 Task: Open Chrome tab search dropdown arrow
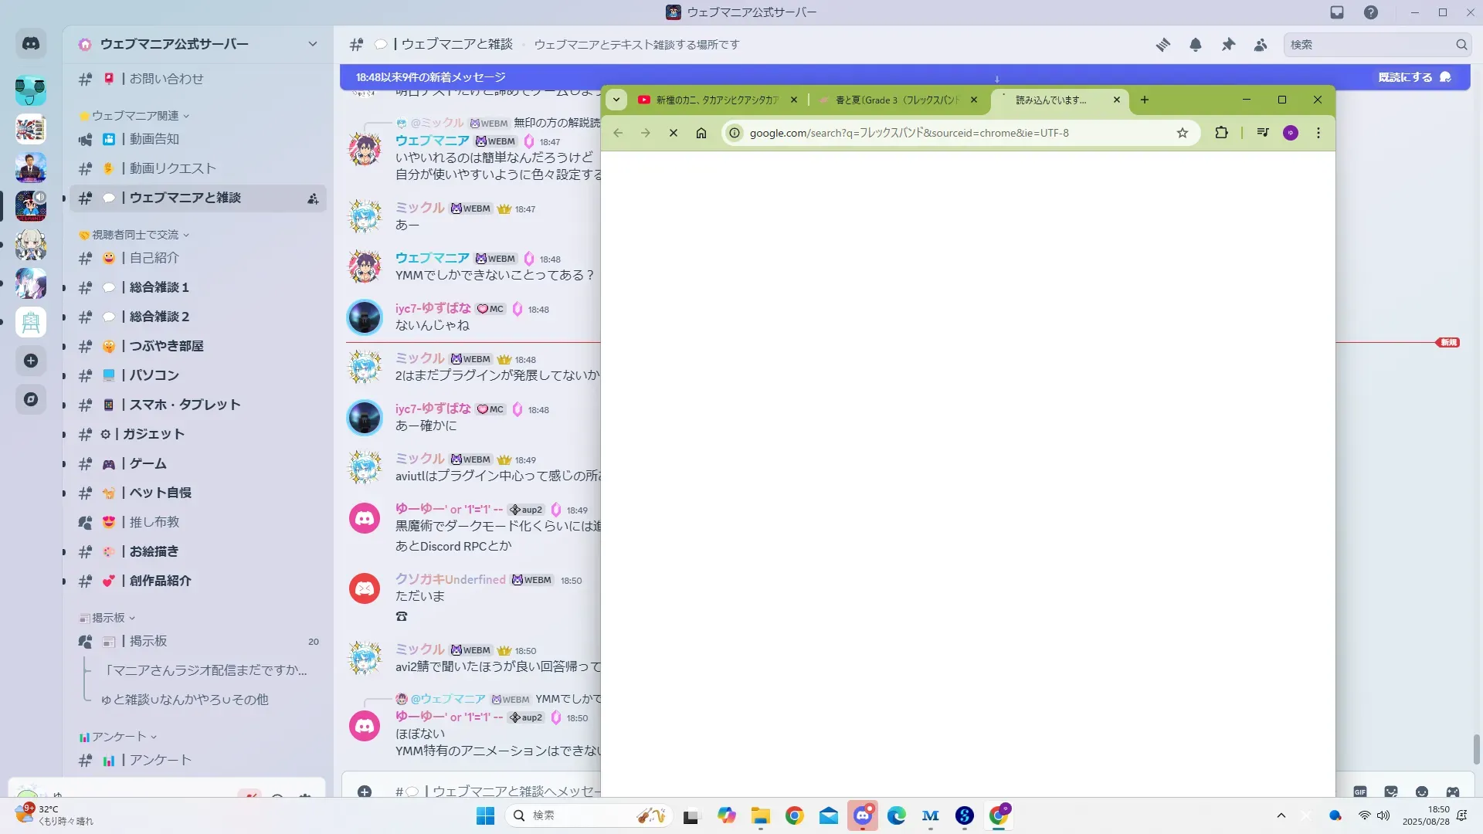616,100
